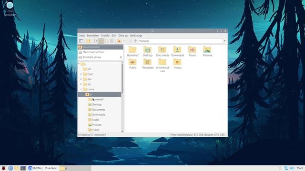Select Benutzerordner in the places list

tap(101, 47)
